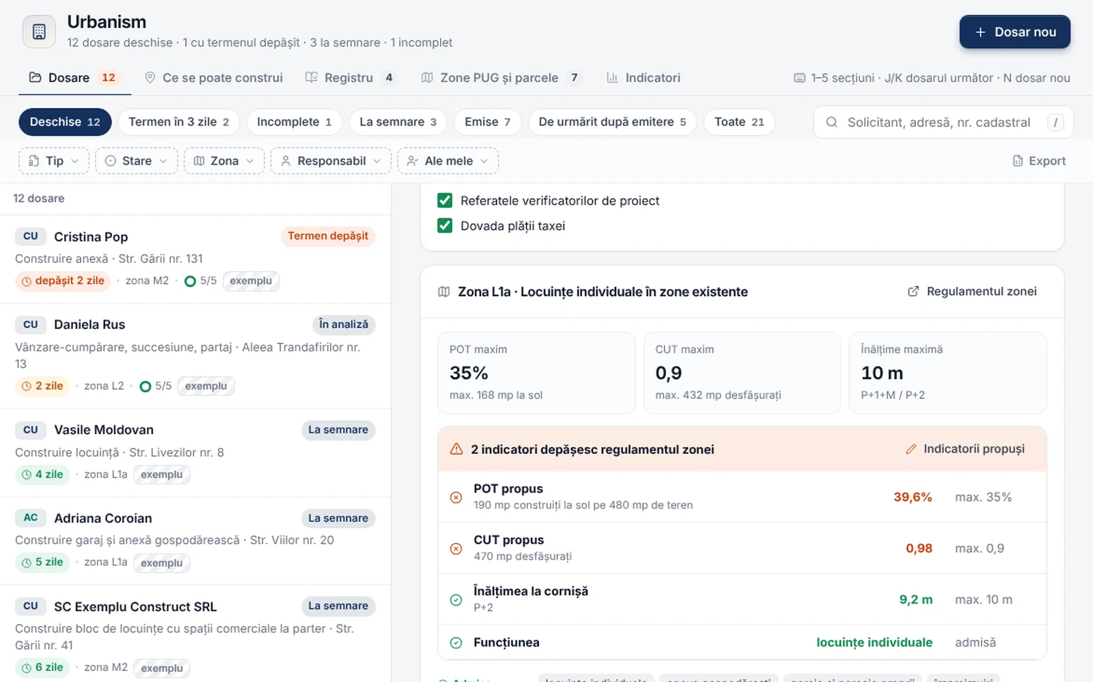Image resolution: width=1093 pixels, height=682 pixels.
Task: Select the Emise filter chip
Action: pos(488,122)
